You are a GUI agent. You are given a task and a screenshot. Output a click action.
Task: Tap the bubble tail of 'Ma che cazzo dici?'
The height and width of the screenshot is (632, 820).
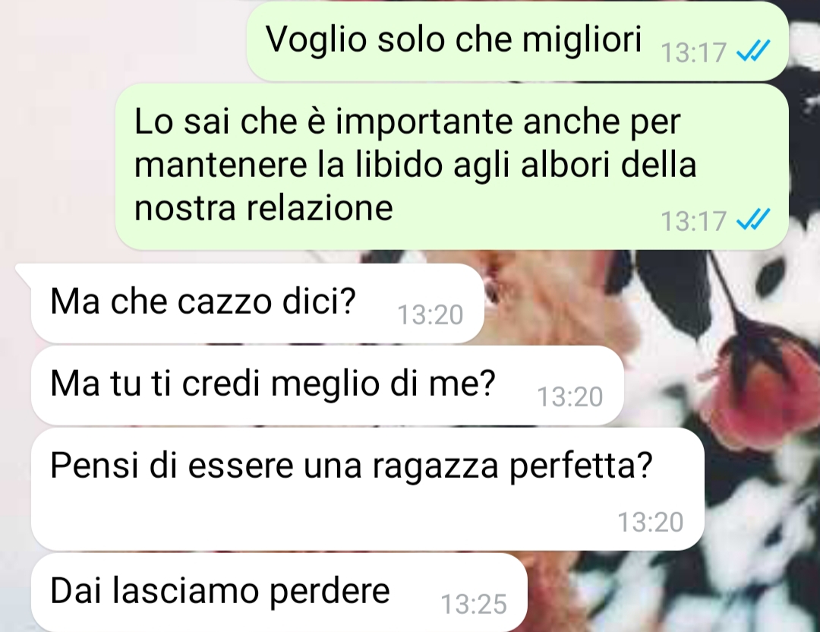point(24,272)
